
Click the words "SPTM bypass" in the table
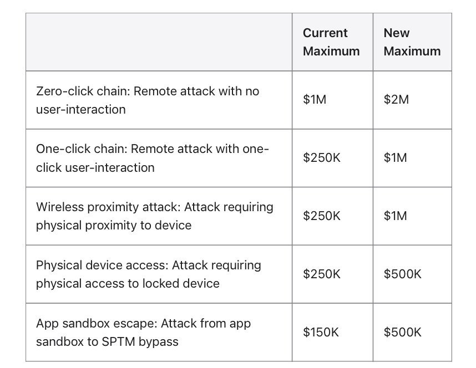144,341
